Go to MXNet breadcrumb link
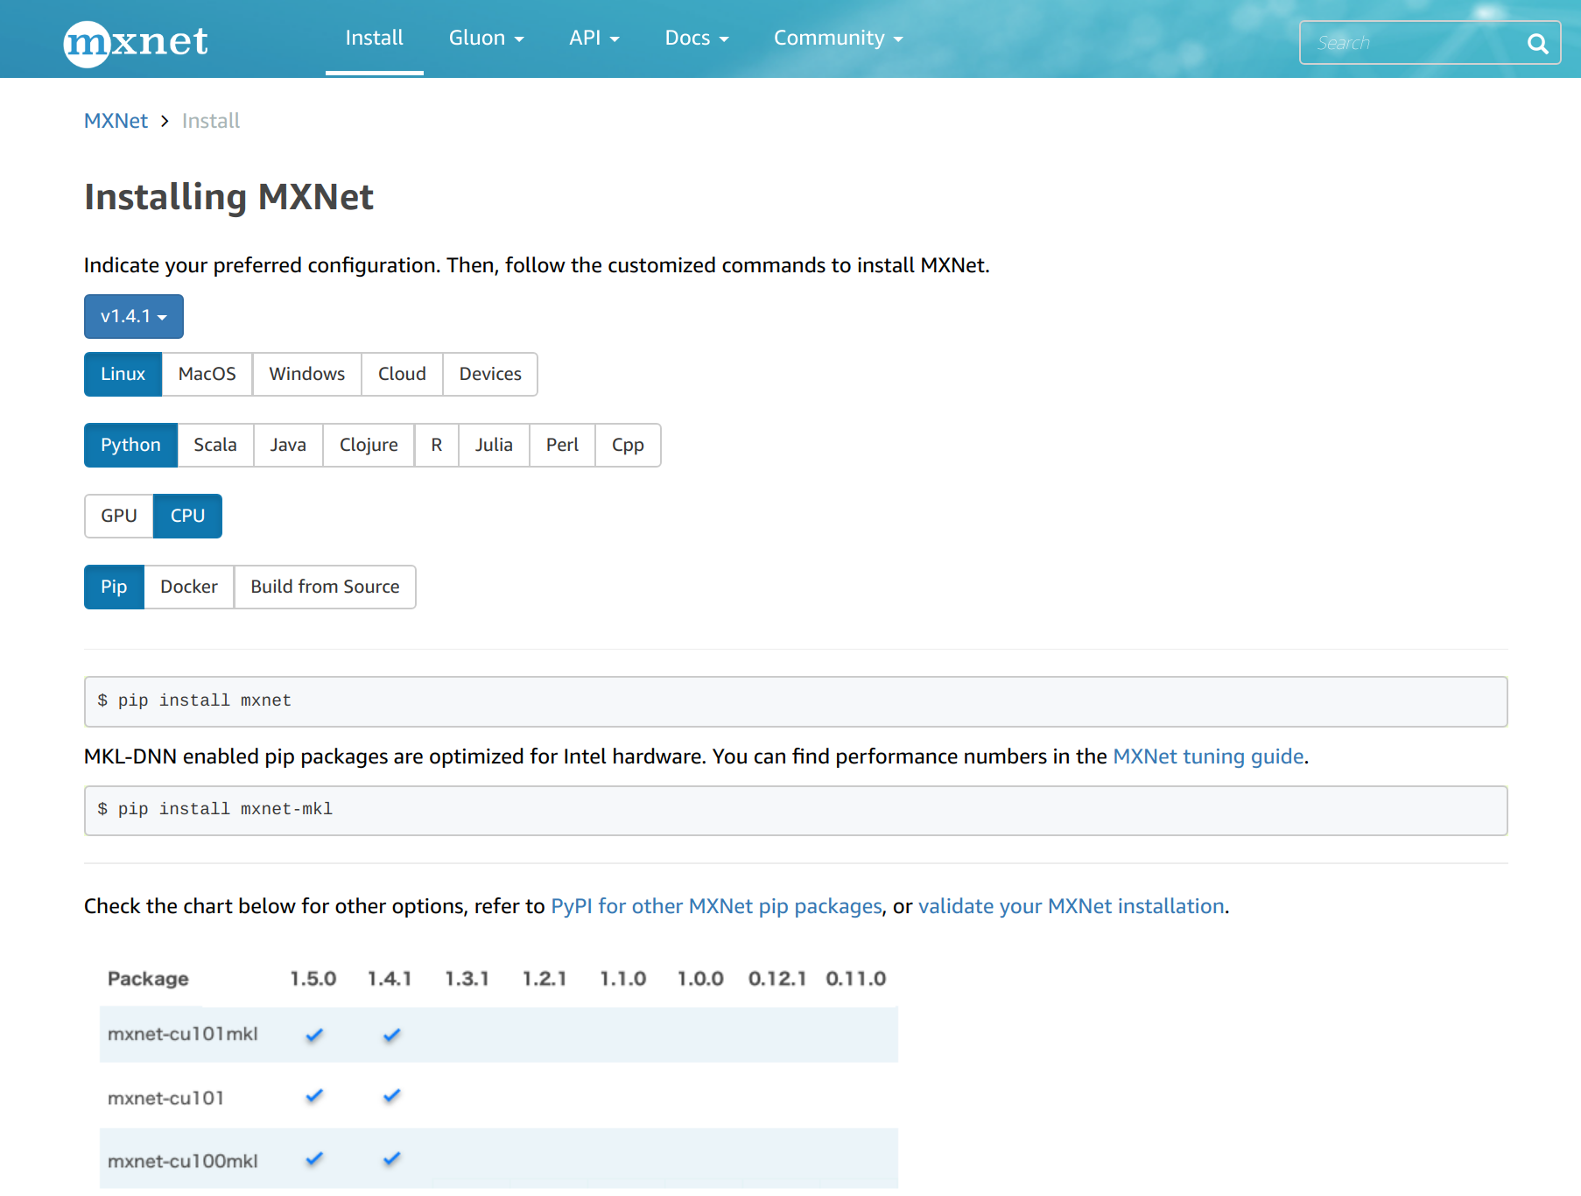Image resolution: width=1581 pixels, height=1196 pixels. (x=116, y=121)
